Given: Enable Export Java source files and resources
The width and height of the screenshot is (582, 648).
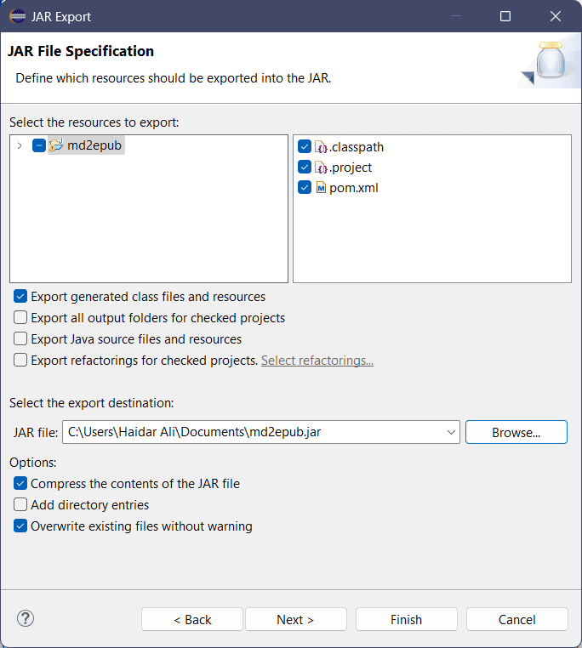Looking at the screenshot, I should coord(20,339).
